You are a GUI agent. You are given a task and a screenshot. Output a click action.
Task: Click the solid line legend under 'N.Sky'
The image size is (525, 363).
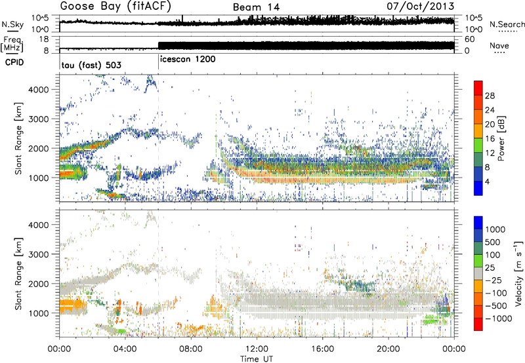point(12,31)
